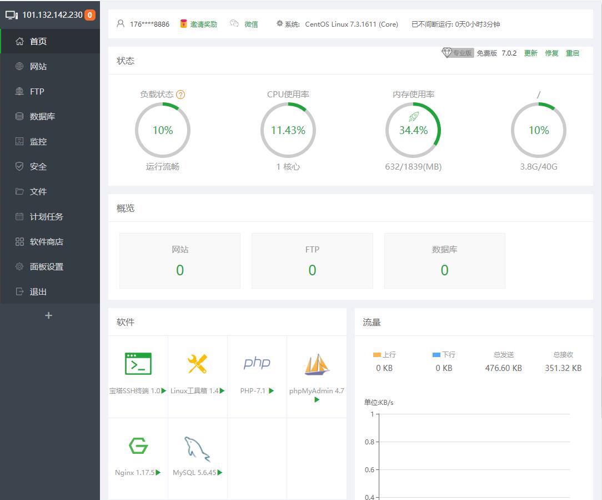
Task: Open 软件商店 from the sidebar
Action: coord(50,241)
